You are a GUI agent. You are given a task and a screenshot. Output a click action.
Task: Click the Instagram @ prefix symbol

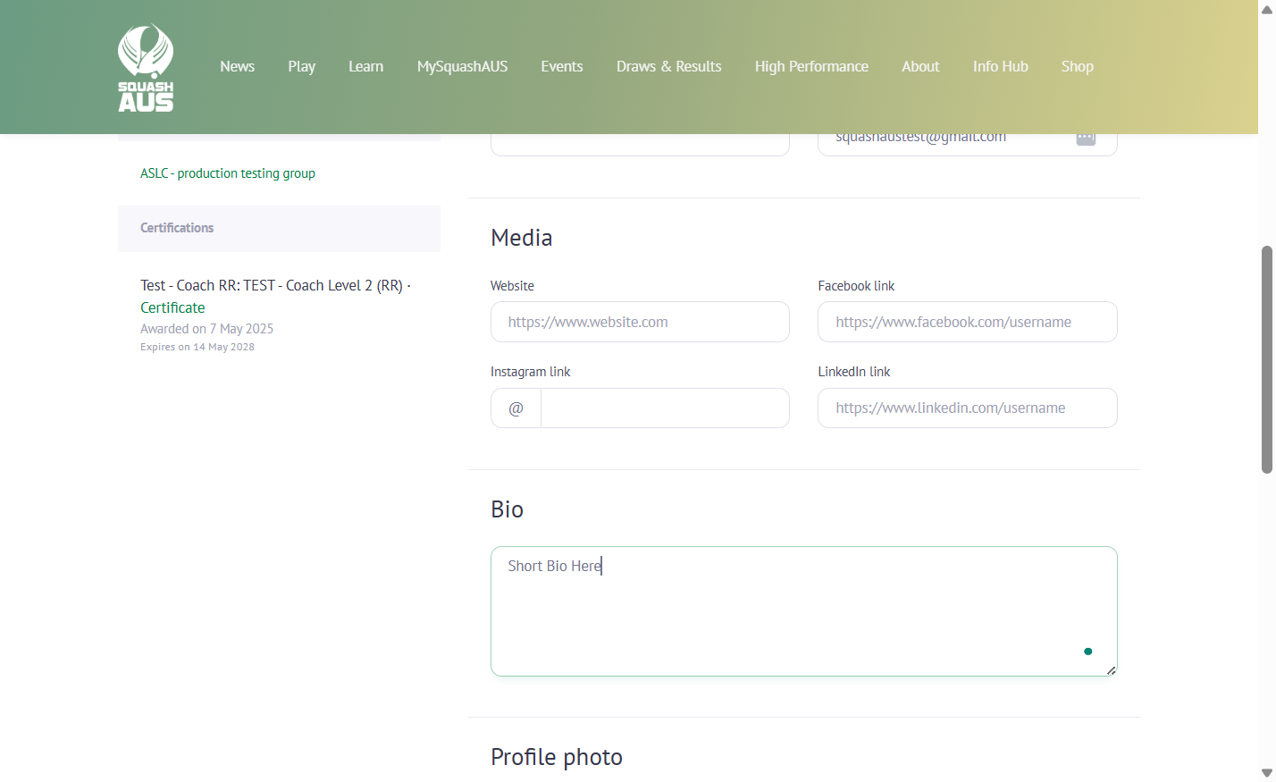click(x=516, y=408)
